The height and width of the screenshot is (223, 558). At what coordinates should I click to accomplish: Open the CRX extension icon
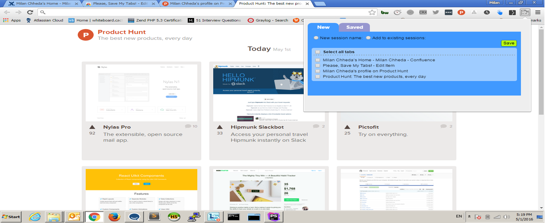[423, 12]
